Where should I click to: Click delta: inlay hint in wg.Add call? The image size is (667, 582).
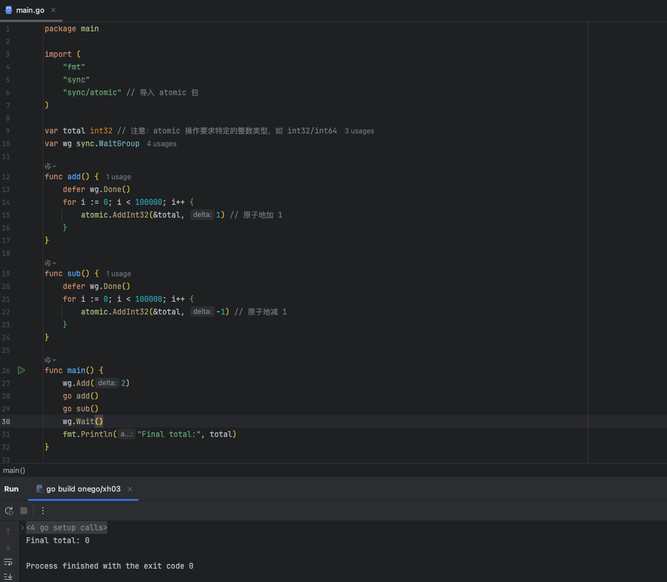(x=107, y=384)
